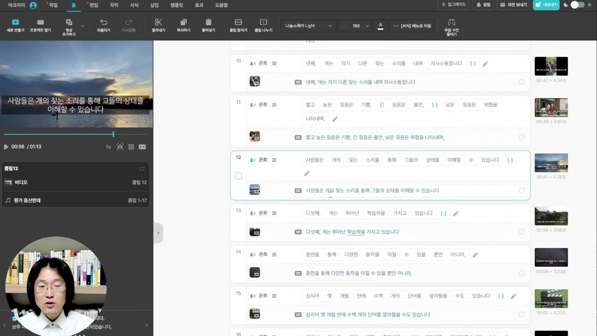Click clip 10 speaker 은희 icon
The height and width of the screenshot is (336, 597).
[253, 64]
